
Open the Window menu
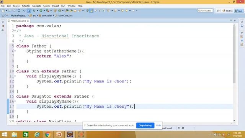(72, 6)
